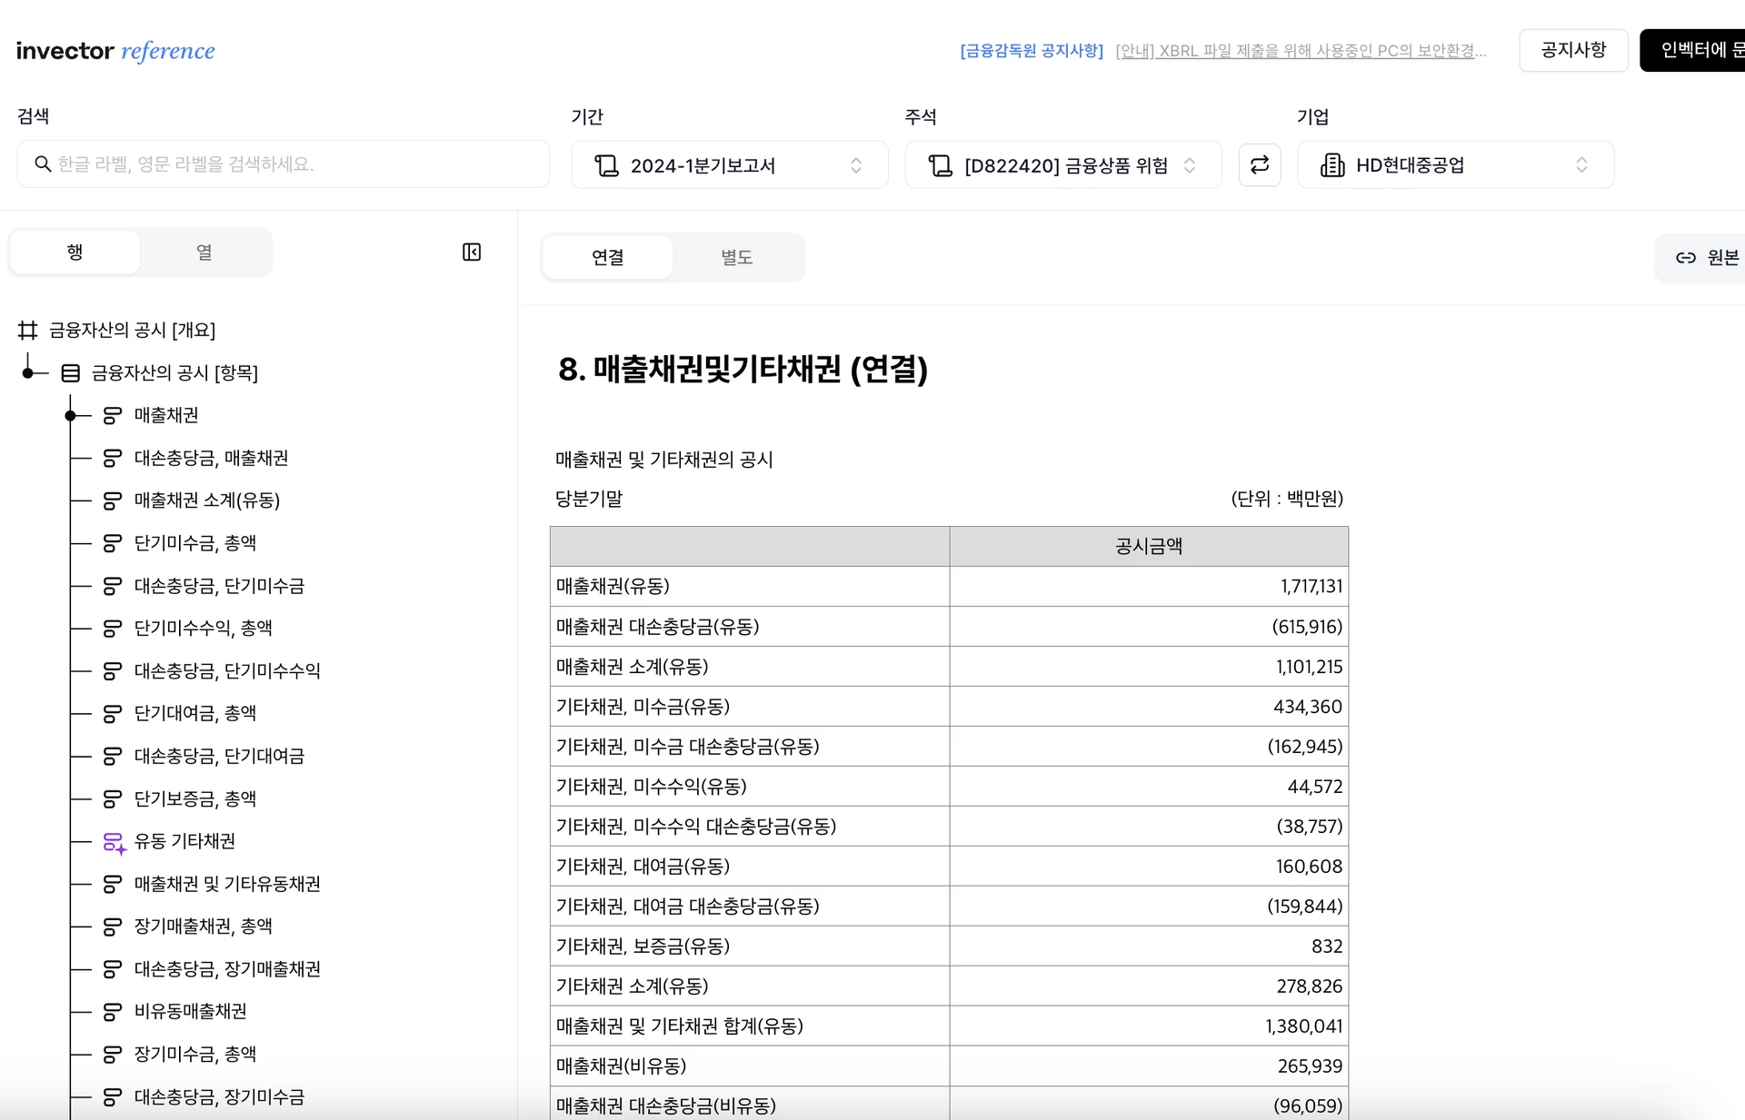Screen dimensions: 1745x1120
Task: Click the link icon beside 원본
Action: pyautogui.click(x=1685, y=258)
